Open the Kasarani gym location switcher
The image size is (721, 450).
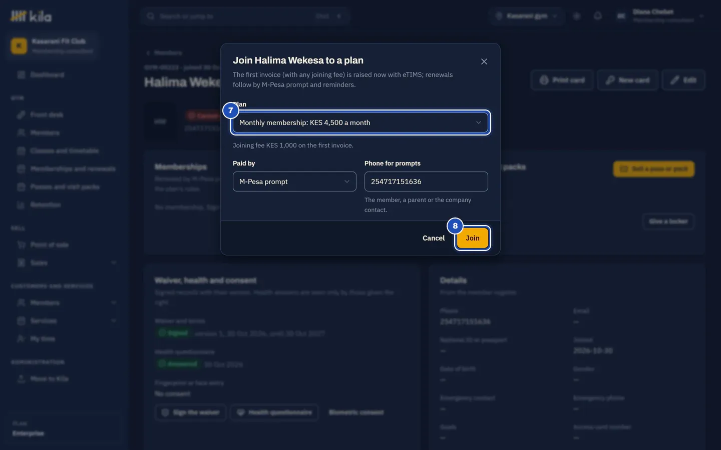tap(526, 16)
